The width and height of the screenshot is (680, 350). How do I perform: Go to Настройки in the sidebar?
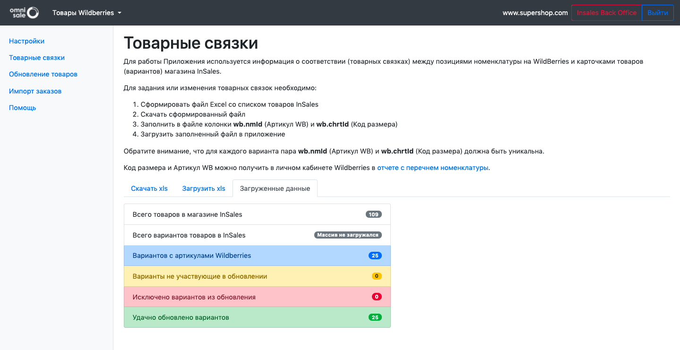(27, 41)
